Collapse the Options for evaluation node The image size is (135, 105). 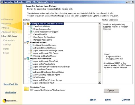[x=25, y=59]
